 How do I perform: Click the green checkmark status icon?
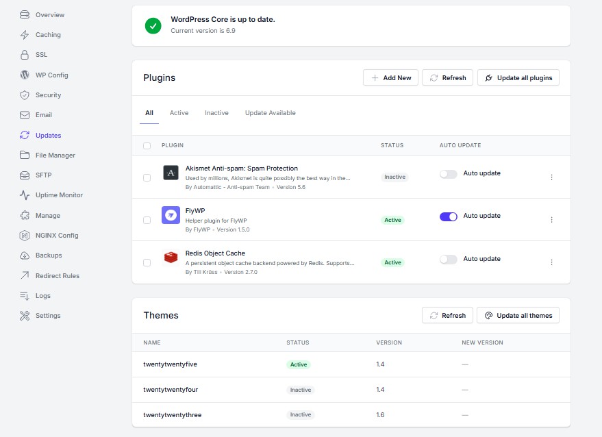(x=153, y=26)
